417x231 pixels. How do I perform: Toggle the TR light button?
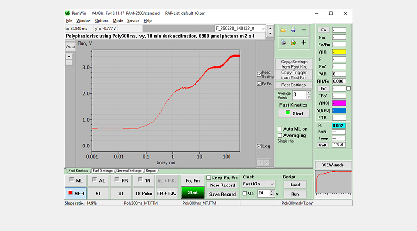[144, 181]
